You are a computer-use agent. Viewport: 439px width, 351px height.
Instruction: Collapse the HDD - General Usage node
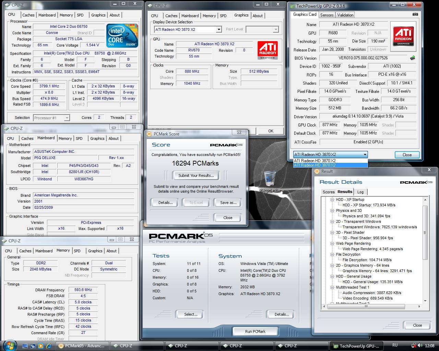(x=332, y=276)
